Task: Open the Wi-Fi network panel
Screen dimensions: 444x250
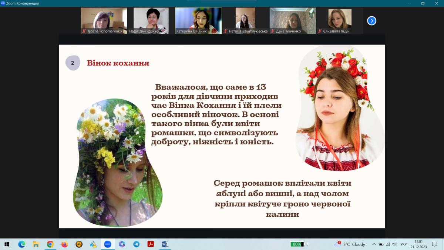Action: click(388, 244)
